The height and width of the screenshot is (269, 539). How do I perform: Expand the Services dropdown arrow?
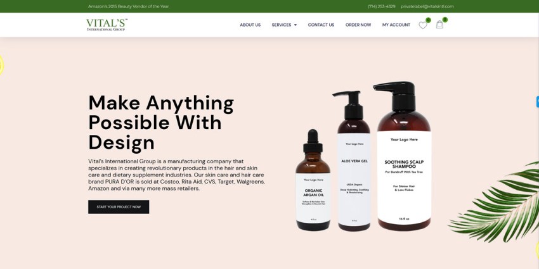(295, 25)
